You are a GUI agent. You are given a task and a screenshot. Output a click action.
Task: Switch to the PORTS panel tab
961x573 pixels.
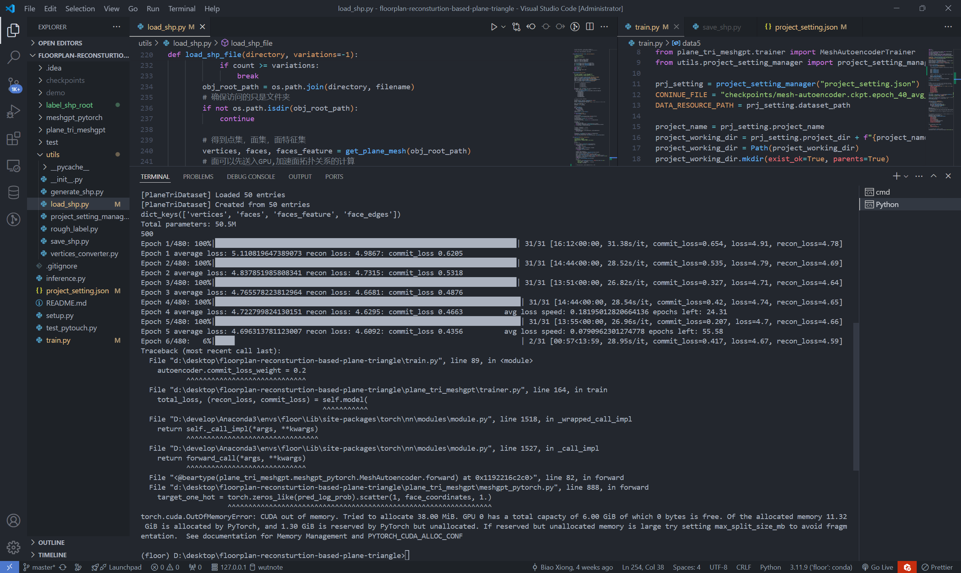pyautogui.click(x=334, y=177)
